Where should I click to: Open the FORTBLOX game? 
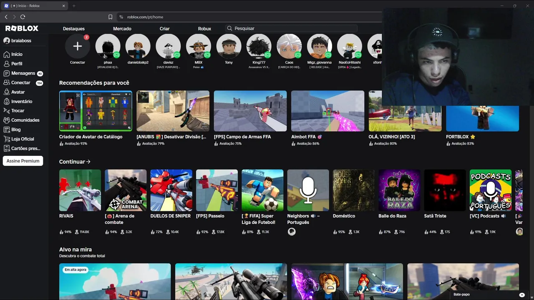[x=482, y=118]
